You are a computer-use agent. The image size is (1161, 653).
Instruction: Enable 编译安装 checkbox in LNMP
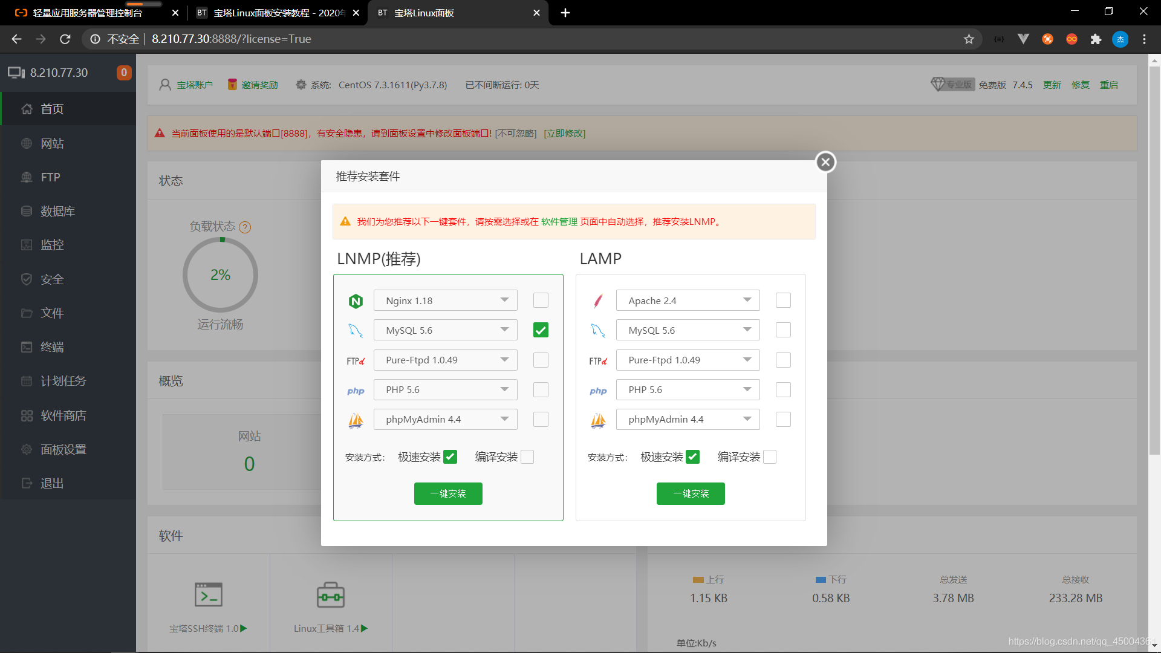pos(527,457)
